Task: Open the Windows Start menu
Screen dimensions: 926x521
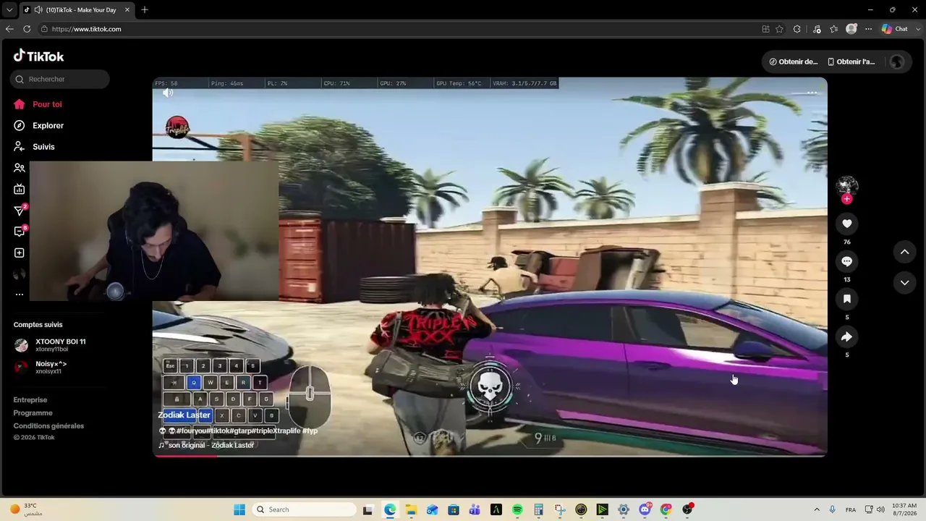Action: point(239,509)
